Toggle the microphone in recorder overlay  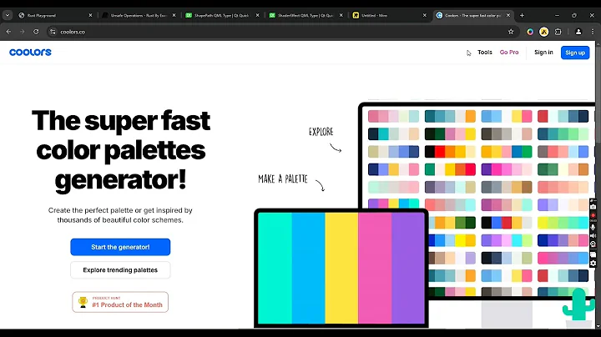(x=593, y=227)
